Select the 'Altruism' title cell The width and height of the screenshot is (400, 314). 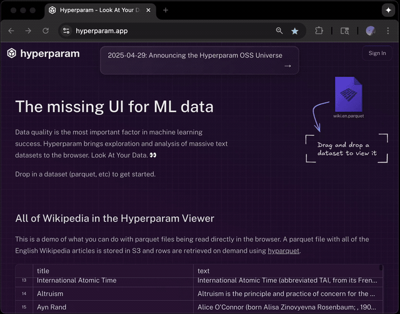click(113, 293)
